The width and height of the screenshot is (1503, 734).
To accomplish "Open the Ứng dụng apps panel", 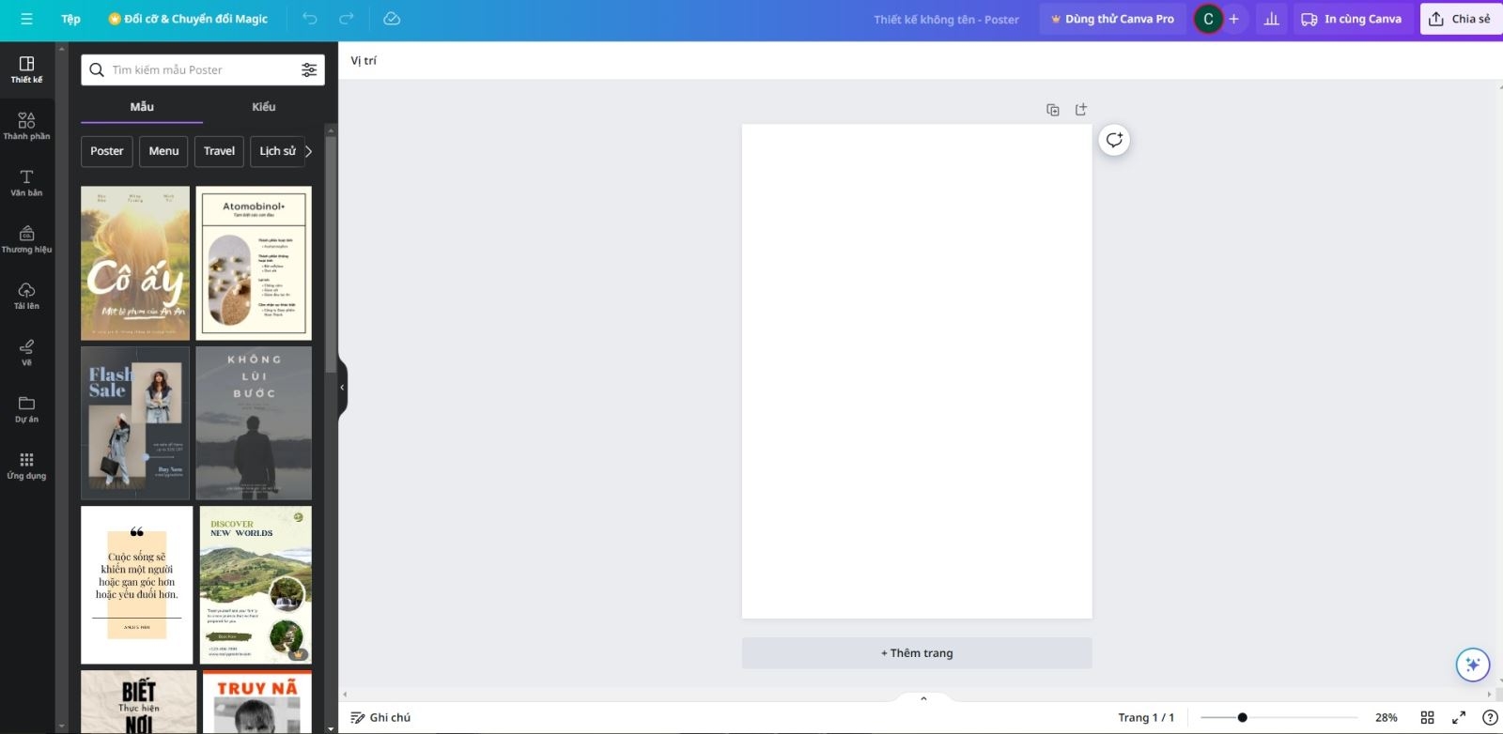I will coord(26,466).
